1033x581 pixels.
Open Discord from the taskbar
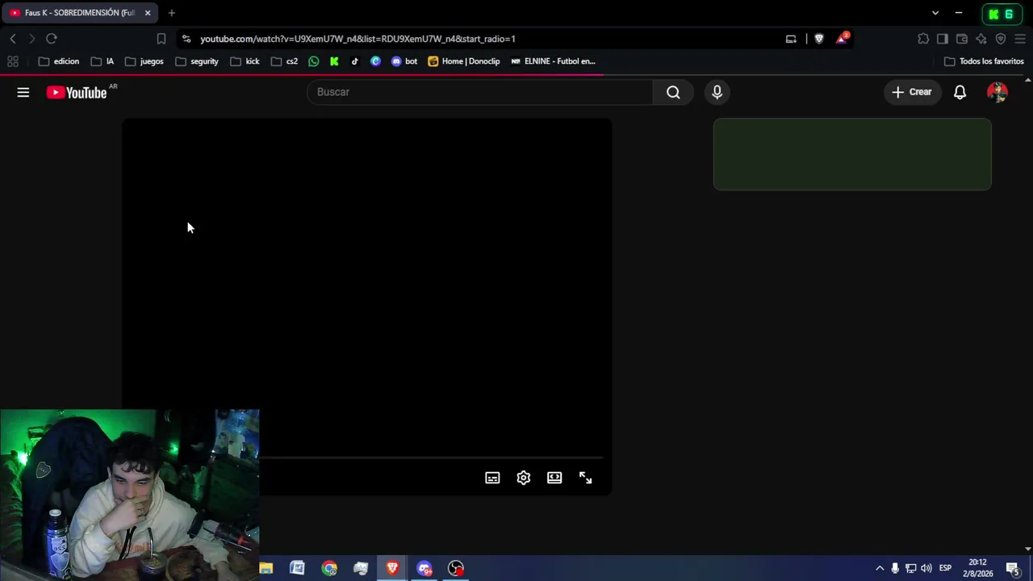pos(424,568)
